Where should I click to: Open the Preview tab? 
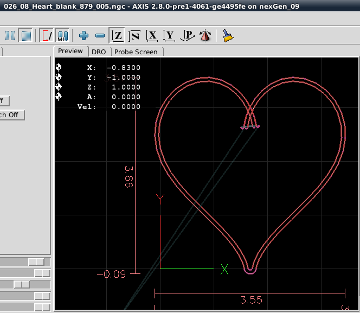point(70,51)
